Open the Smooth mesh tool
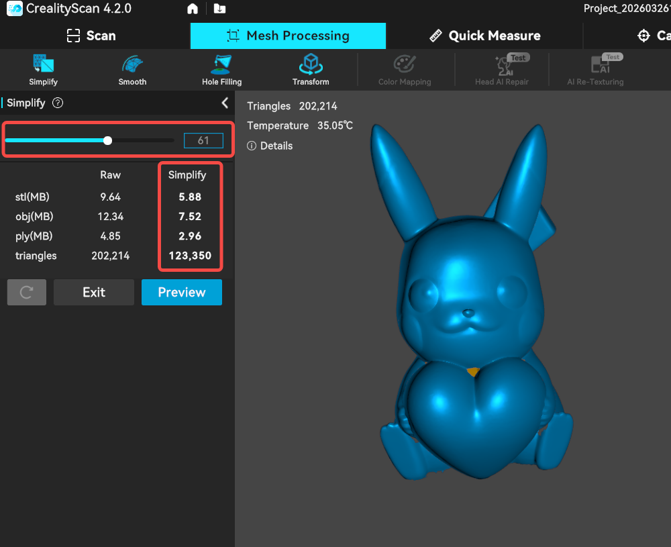 pyautogui.click(x=132, y=66)
